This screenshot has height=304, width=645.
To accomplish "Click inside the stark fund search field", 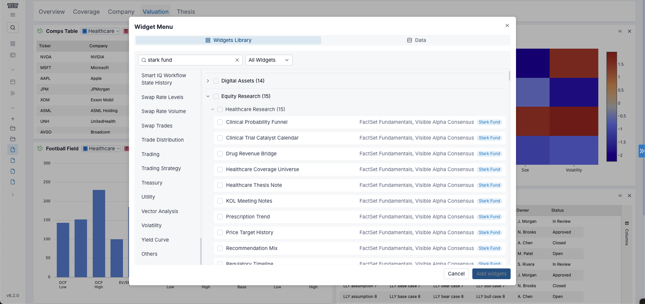I will coord(190,60).
